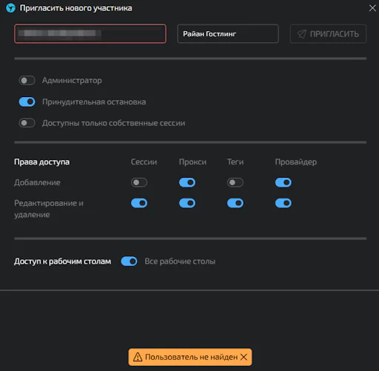
Task: Toggle Доступны только собственные сессии
Action: [x=27, y=123]
